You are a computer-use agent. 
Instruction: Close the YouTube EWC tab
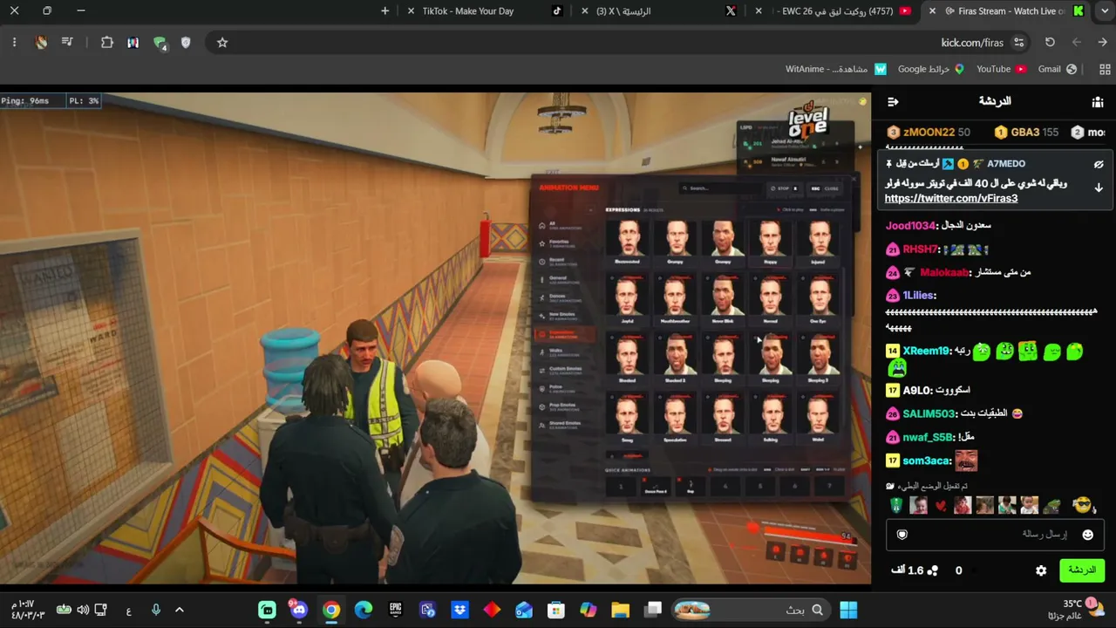[x=759, y=11]
